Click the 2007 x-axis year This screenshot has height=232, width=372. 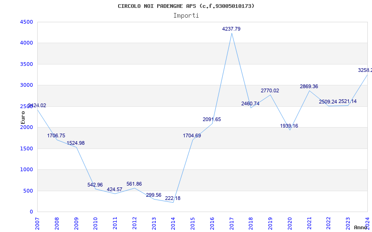point(37,224)
